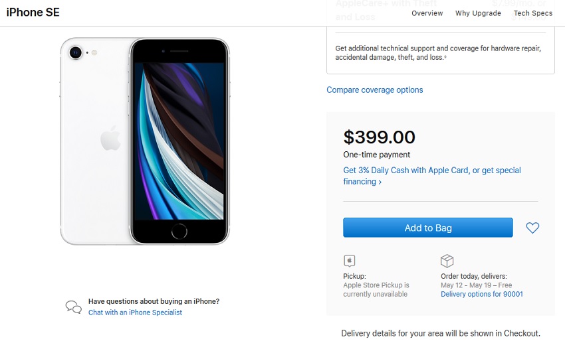Click the home button on the iPhone image
The image size is (565, 349).
click(179, 231)
